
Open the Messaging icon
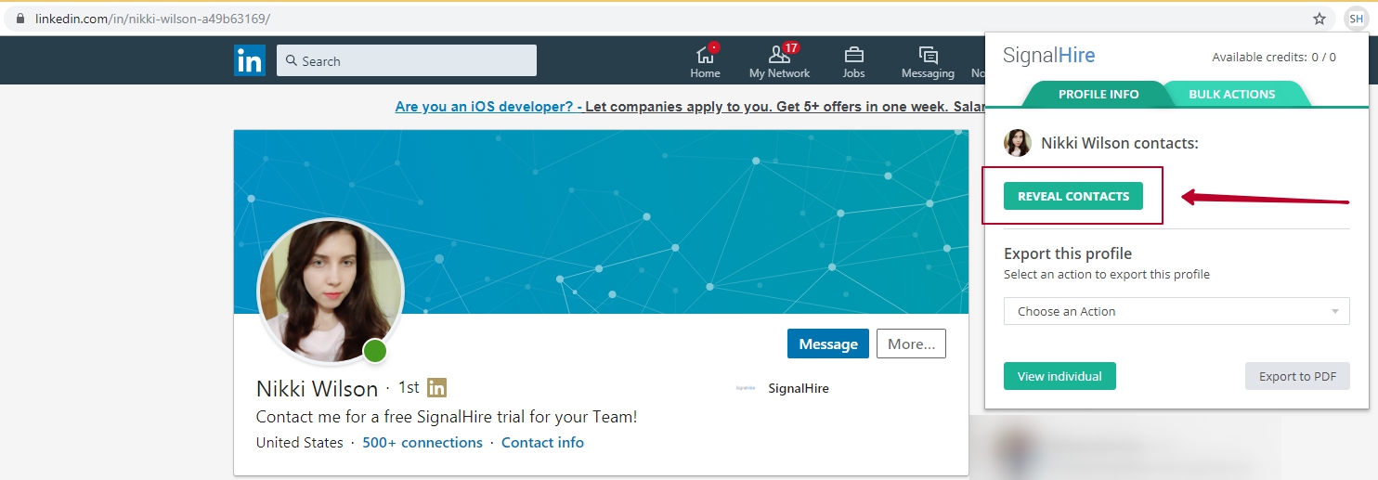[x=928, y=61]
